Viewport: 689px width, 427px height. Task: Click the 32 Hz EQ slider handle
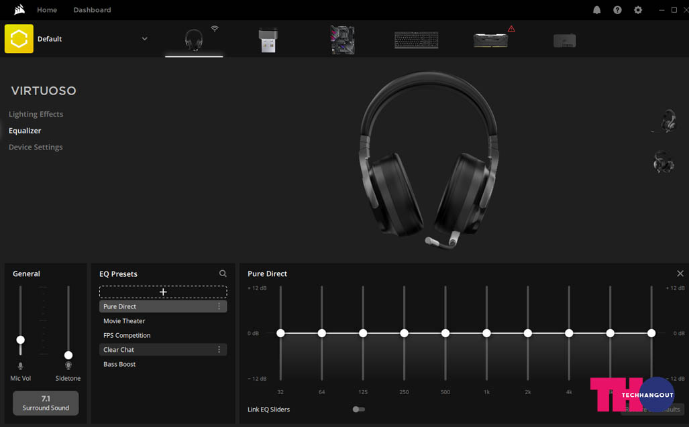pyautogui.click(x=281, y=333)
